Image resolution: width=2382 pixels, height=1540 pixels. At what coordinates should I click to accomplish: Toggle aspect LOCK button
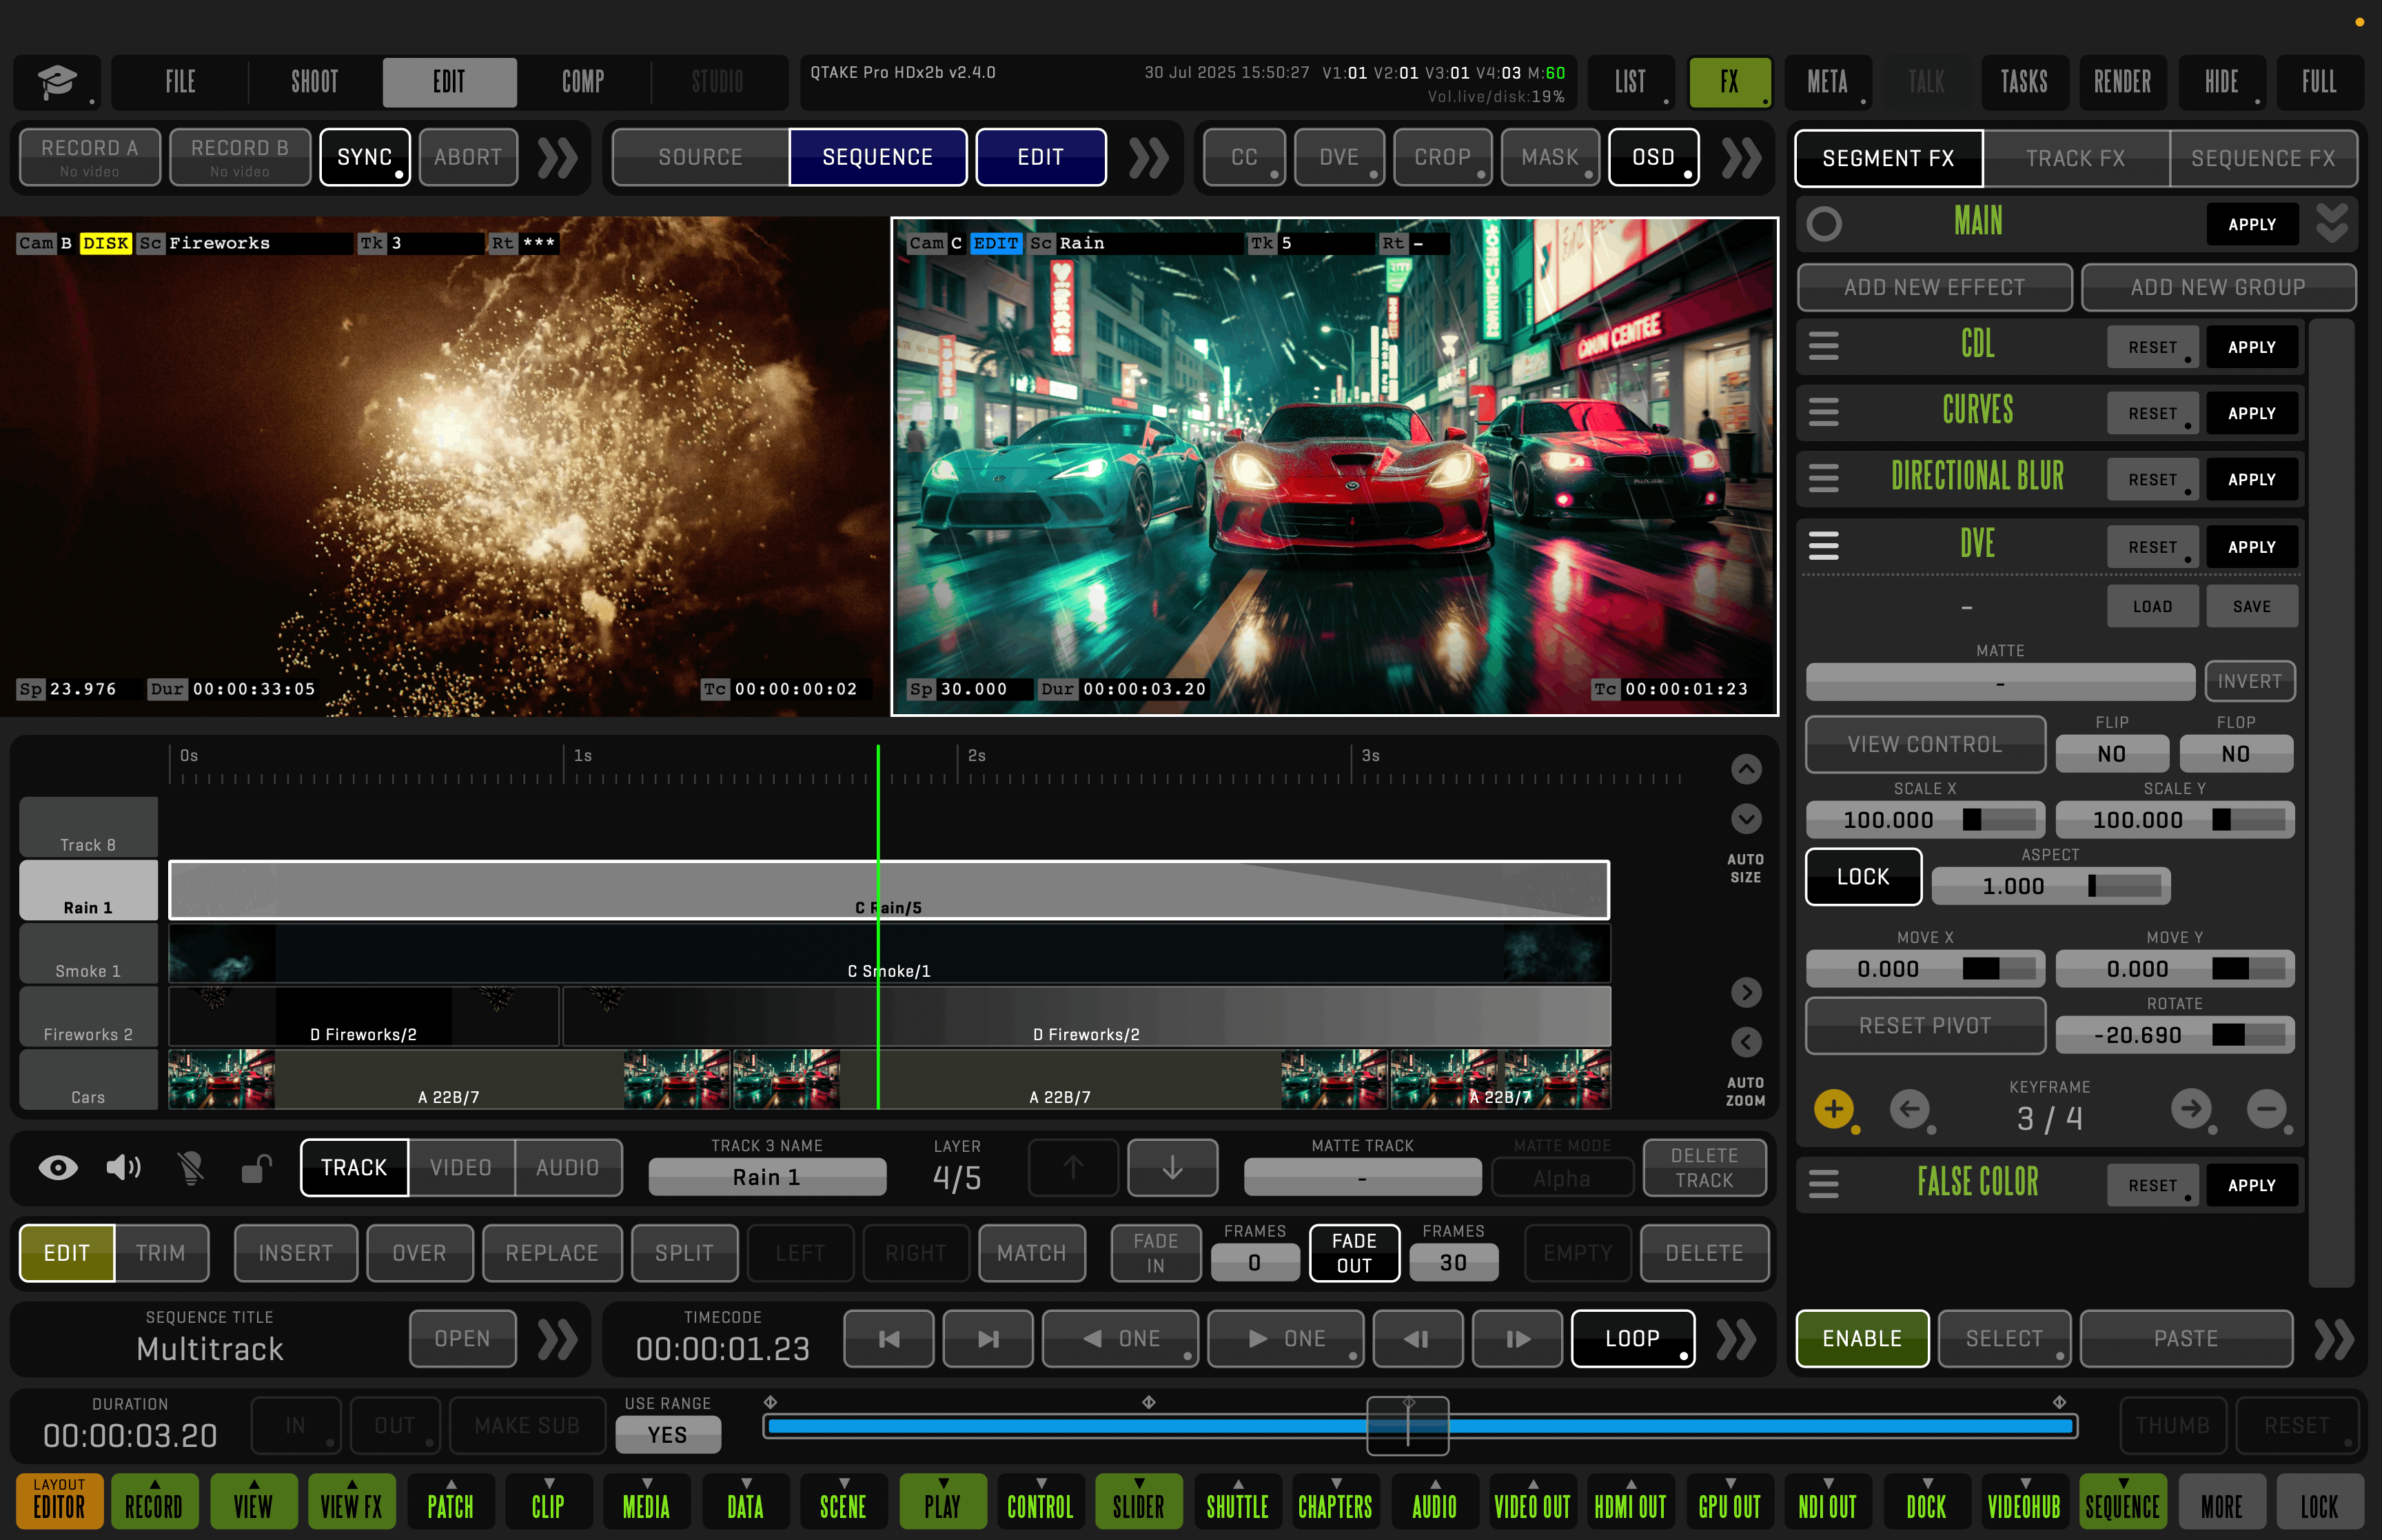[x=1862, y=877]
